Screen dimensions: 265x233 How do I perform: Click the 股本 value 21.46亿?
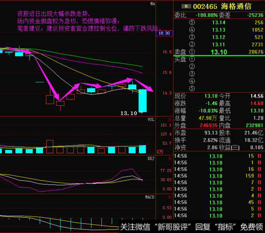click(x=254, y=133)
